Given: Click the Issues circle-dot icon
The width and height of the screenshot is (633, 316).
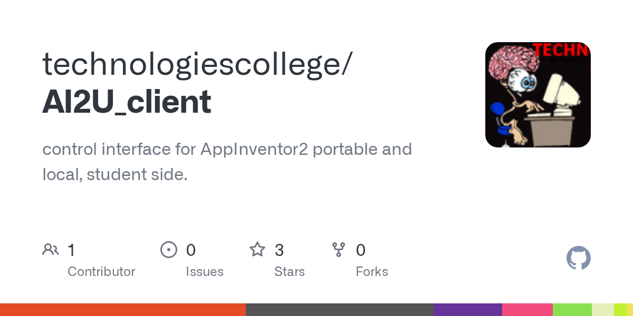Looking at the screenshot, I should tap(168, 250).
